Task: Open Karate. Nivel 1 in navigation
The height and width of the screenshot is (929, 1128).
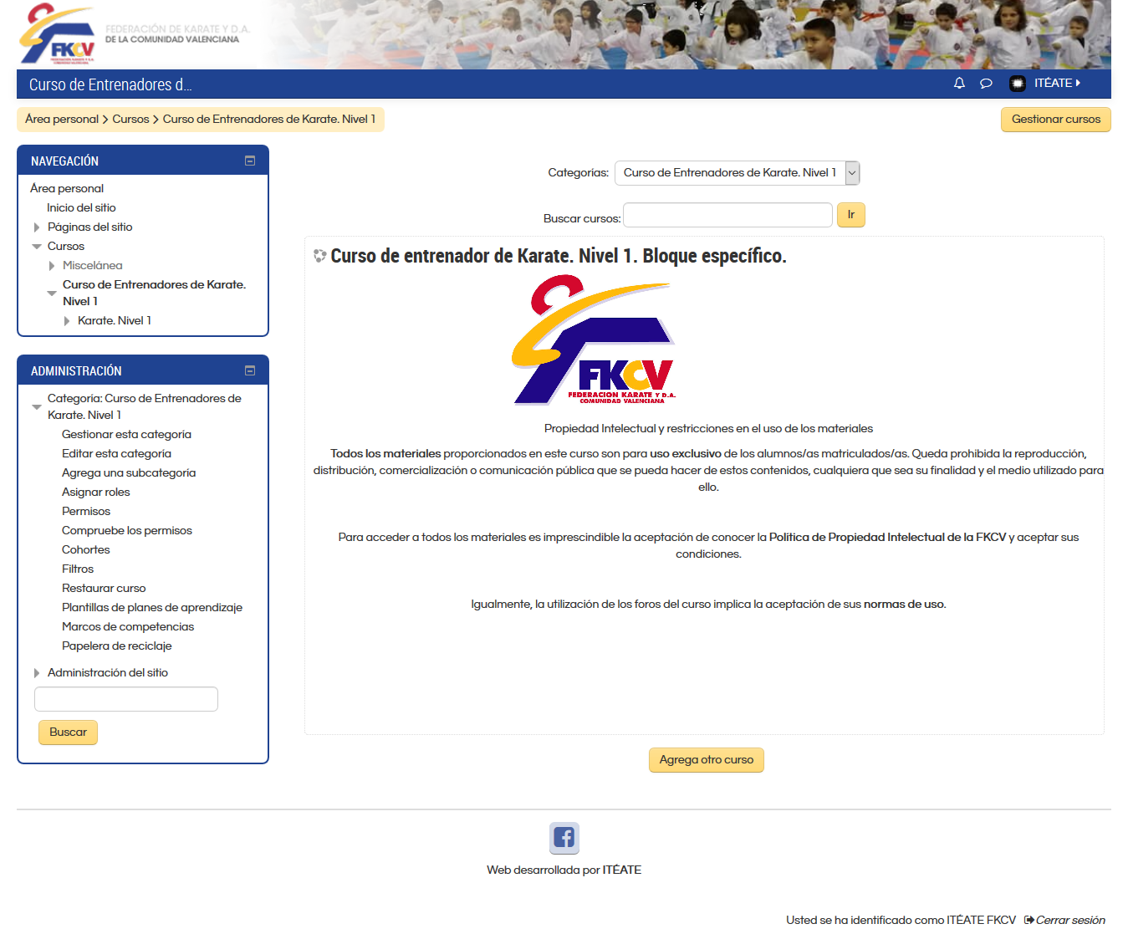Action: pos(115,321)
